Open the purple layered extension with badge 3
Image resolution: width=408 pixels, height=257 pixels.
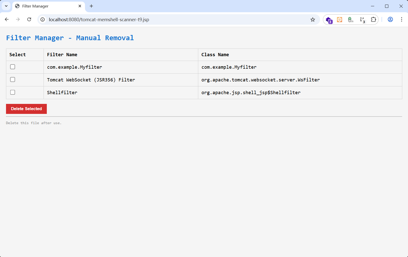coord(329,20)
